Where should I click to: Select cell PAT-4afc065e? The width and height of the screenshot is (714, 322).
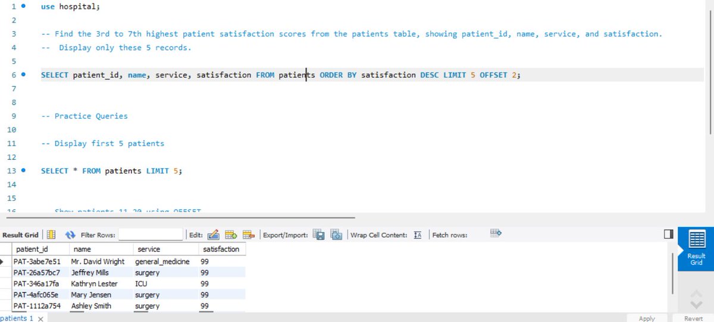pos(40,295)
